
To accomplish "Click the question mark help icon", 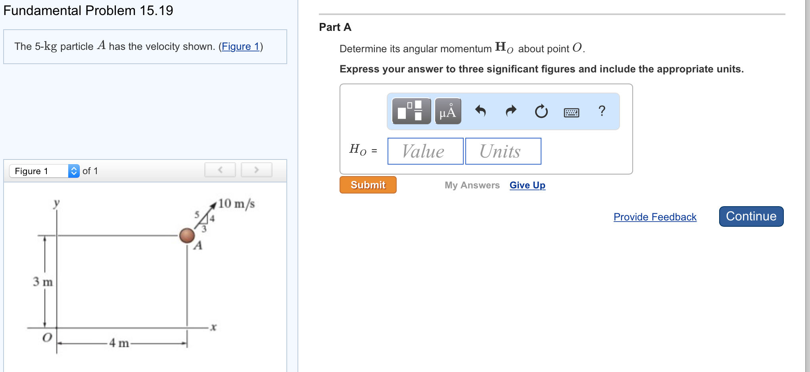I will 601,112.
